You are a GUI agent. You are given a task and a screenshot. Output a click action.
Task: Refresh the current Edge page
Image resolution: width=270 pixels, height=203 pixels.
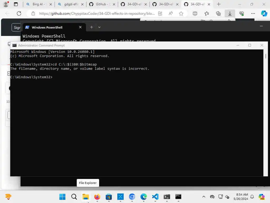[x=19, y=13]
